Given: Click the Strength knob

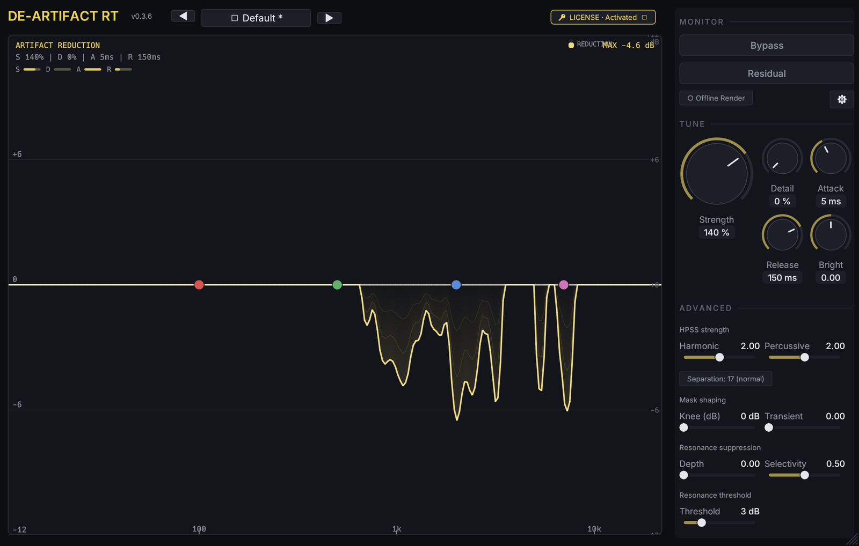Looking at the screenshot, I should click(x=717, y=174).
